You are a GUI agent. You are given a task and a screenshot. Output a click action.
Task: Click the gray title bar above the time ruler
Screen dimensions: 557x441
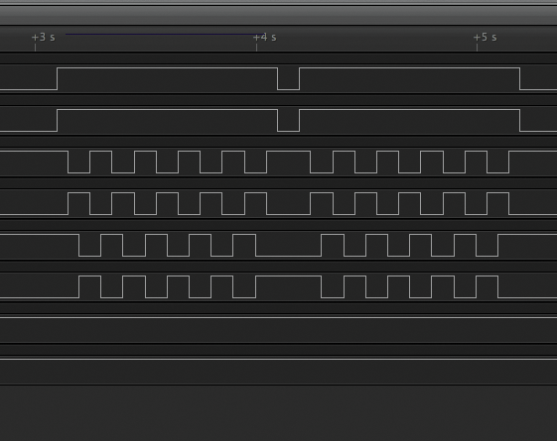278,15
